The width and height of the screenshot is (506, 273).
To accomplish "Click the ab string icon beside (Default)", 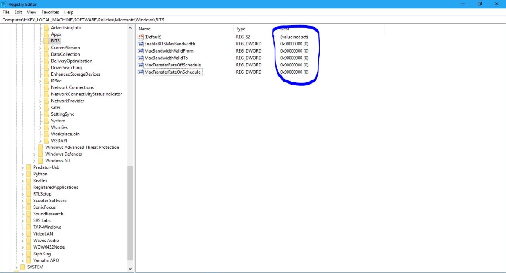I will (141, 37).
